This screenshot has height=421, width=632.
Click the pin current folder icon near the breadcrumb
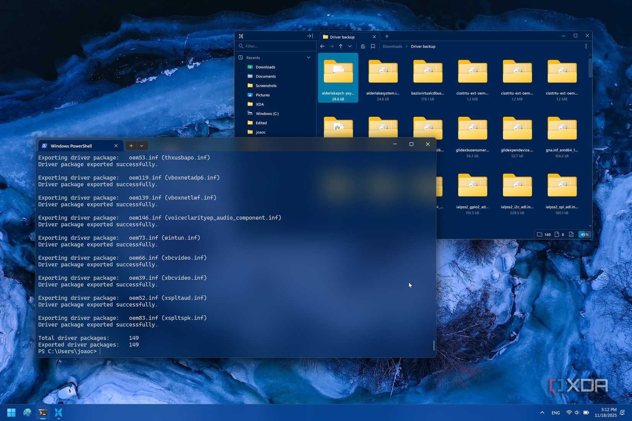pos(363,46)
